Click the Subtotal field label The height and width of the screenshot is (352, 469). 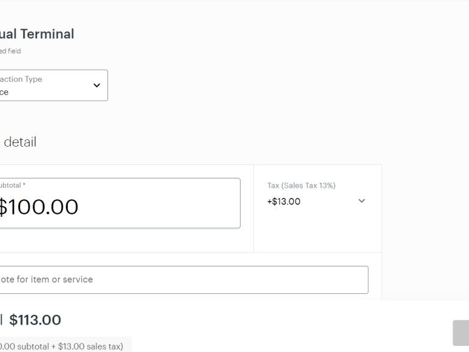tap(11, 185)
